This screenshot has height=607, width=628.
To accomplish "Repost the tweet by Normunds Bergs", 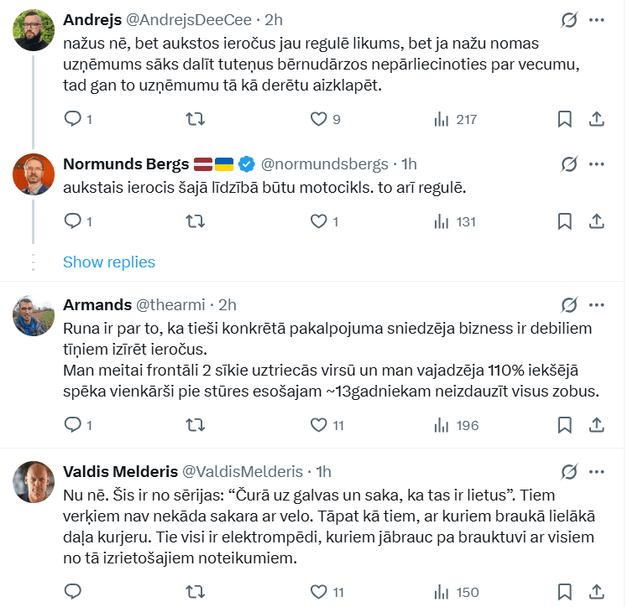I will point(195,221).
